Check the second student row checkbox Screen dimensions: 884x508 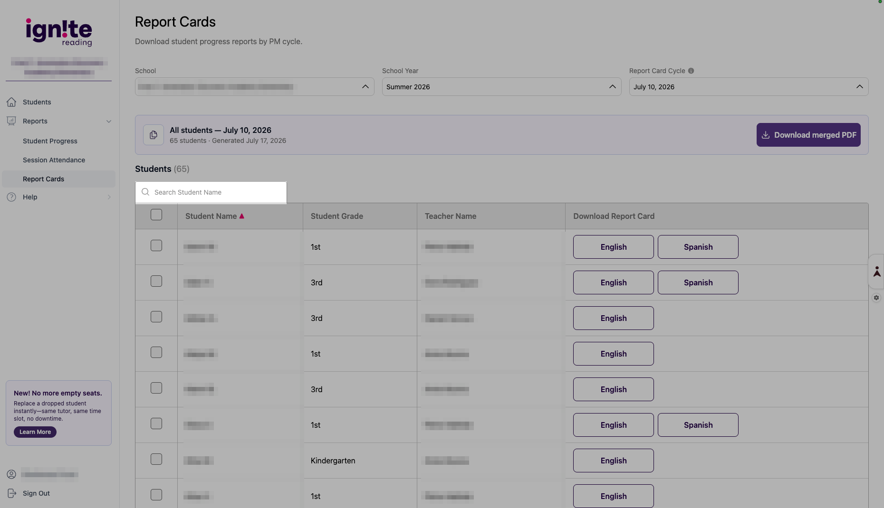pyautogui.click(x=156, y=281)
